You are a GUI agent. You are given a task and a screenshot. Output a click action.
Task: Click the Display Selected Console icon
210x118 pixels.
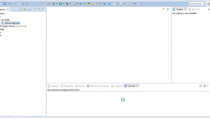(204, 86)
